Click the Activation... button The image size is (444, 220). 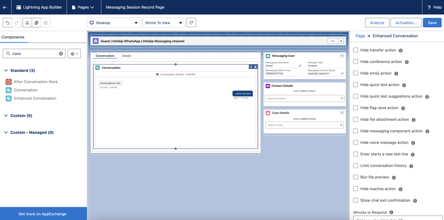click(x=406, y=23)
